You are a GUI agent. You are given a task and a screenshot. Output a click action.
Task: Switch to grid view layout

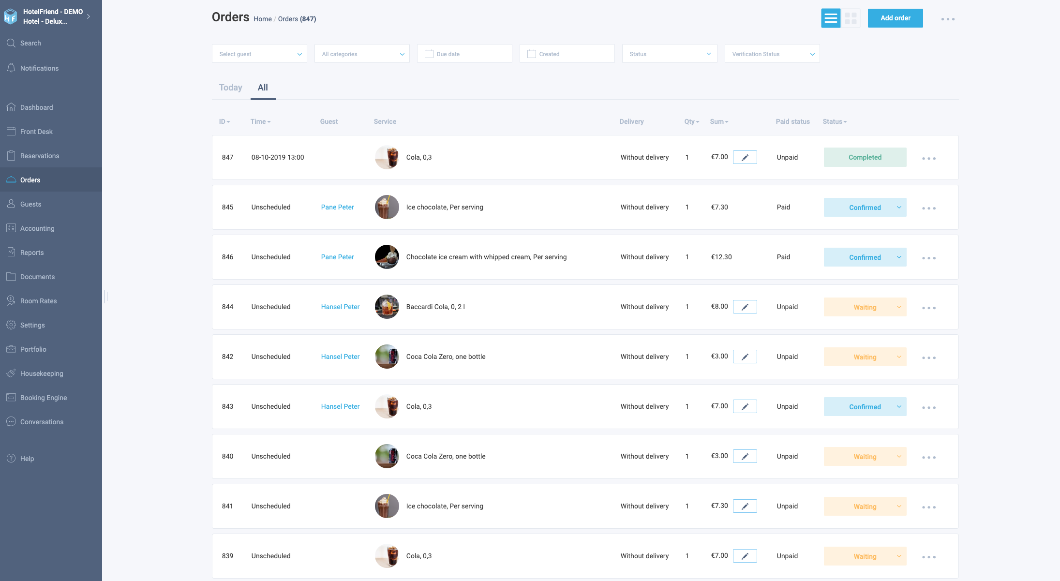[x=851, y=18]
